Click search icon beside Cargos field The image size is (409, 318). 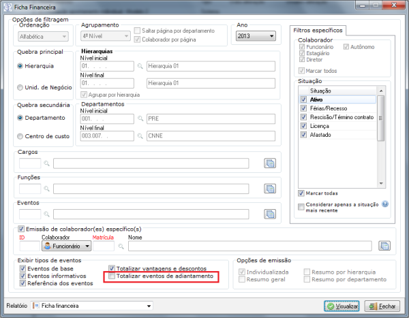point(48,163)
